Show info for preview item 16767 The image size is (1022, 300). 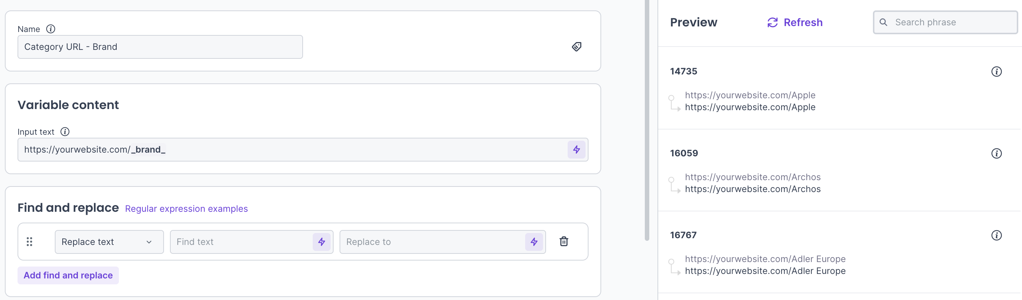996,235
